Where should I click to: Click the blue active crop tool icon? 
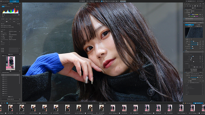pos(102,1)
